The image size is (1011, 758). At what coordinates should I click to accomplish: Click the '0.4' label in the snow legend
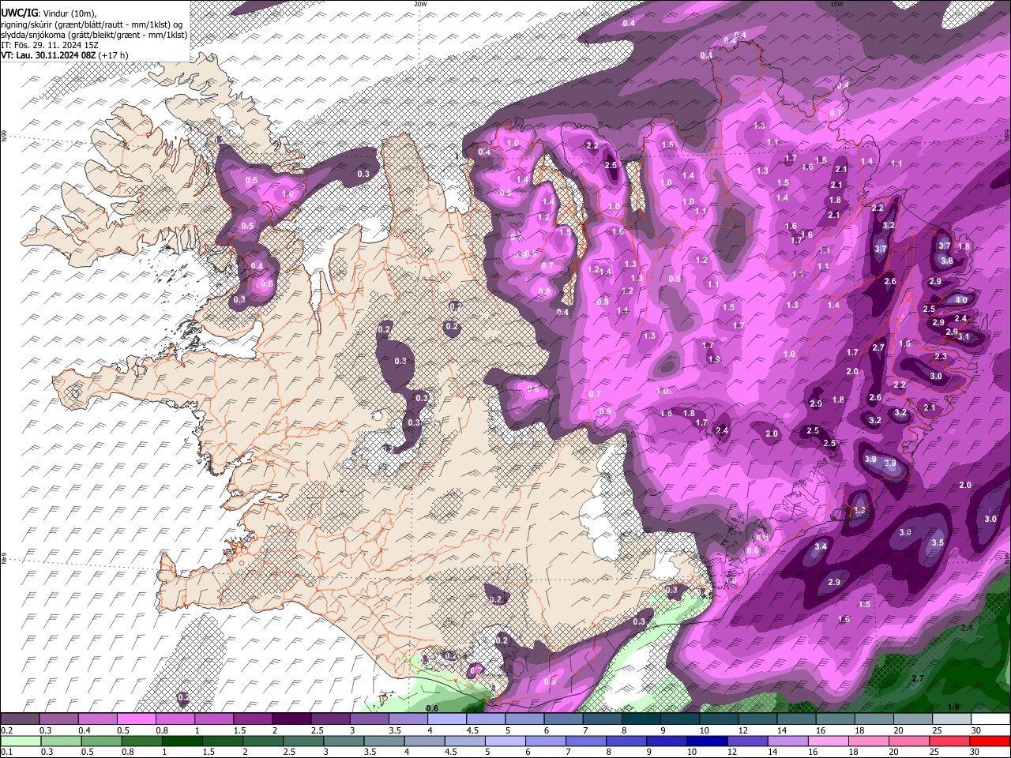(x=85, y=730)
